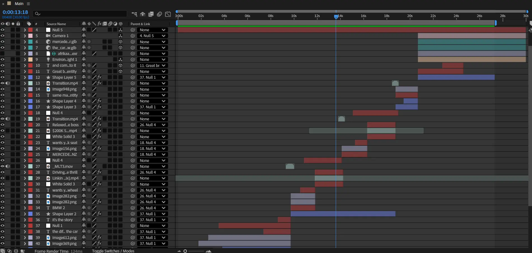Show the afrikaa...exr layer
Viewport: 532px width, 253px height.
3,54
